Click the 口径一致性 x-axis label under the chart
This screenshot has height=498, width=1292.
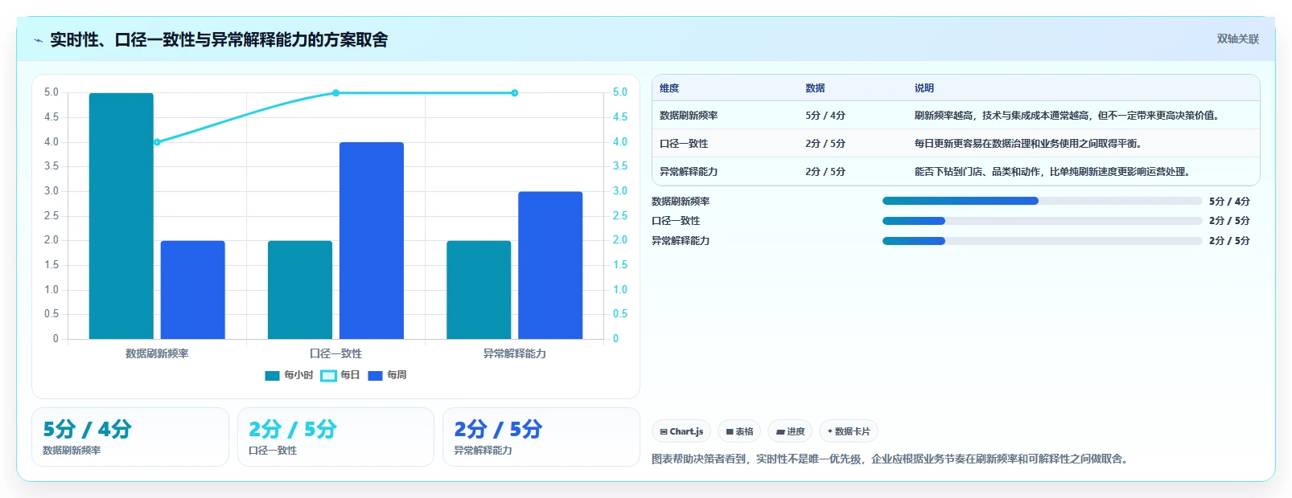click(335, 353)
